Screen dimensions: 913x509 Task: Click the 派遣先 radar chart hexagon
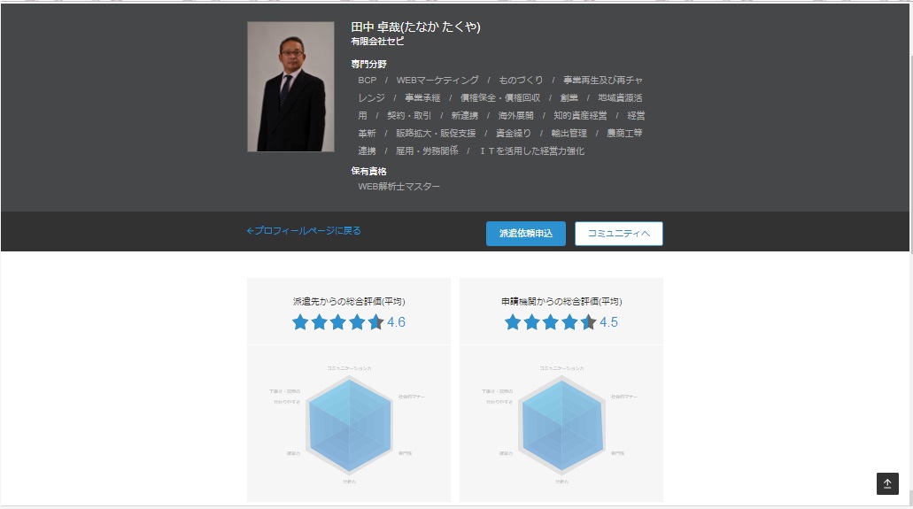[349, 422]
